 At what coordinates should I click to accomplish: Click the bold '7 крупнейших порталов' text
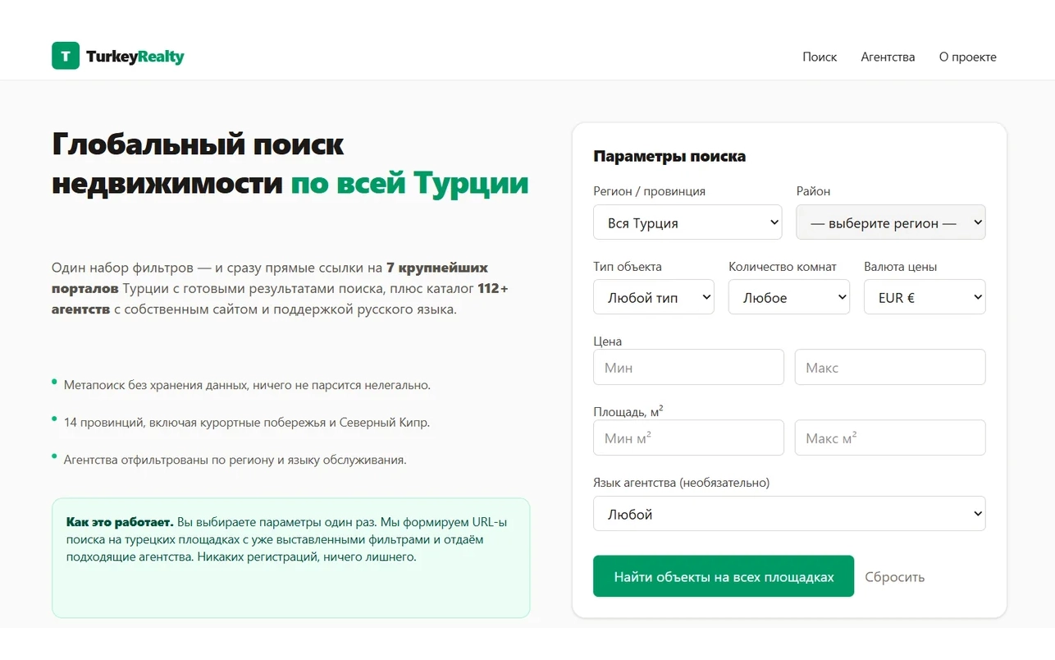click(270, 278)
